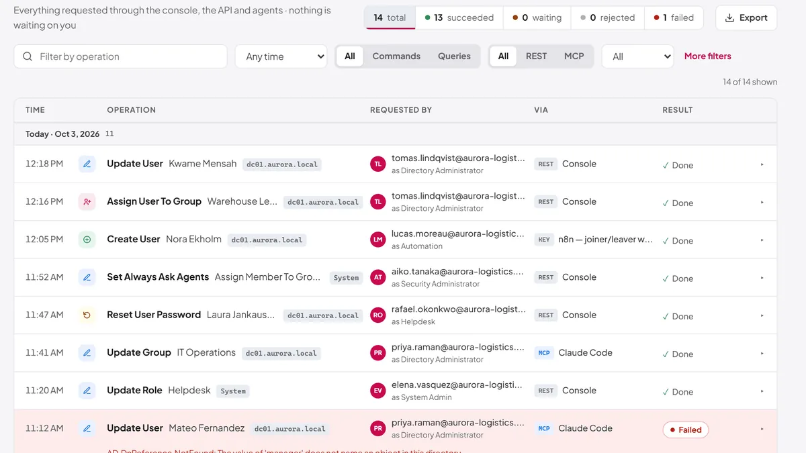Click the RO avatar for rafael.okonkwo
The width and height of the screenshot is (806, 453).
[x=378, y=315]
